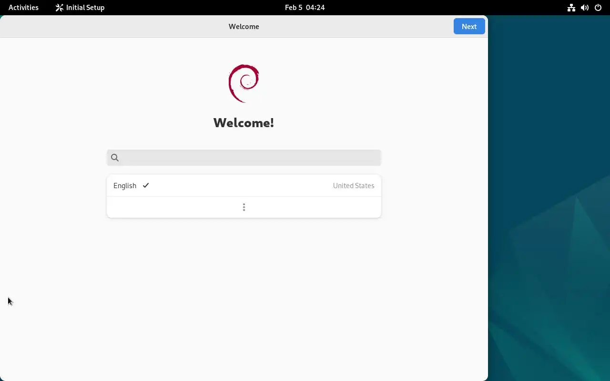Screen dimensions: 610x381
Task: Click the Welcome title in header bar
Action: (244, 27)
